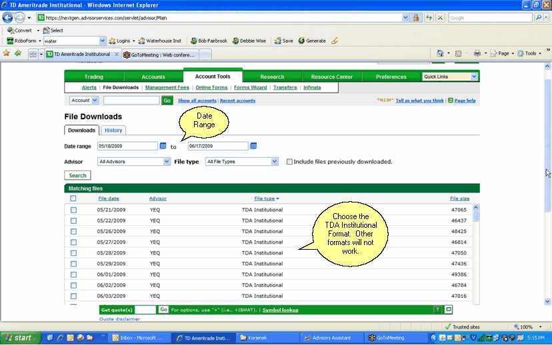Image resolution: width=552 pixels, height=345 pixels.
Task: Enable Include files previously downloaded checkbox
Action: coord(289,162)
